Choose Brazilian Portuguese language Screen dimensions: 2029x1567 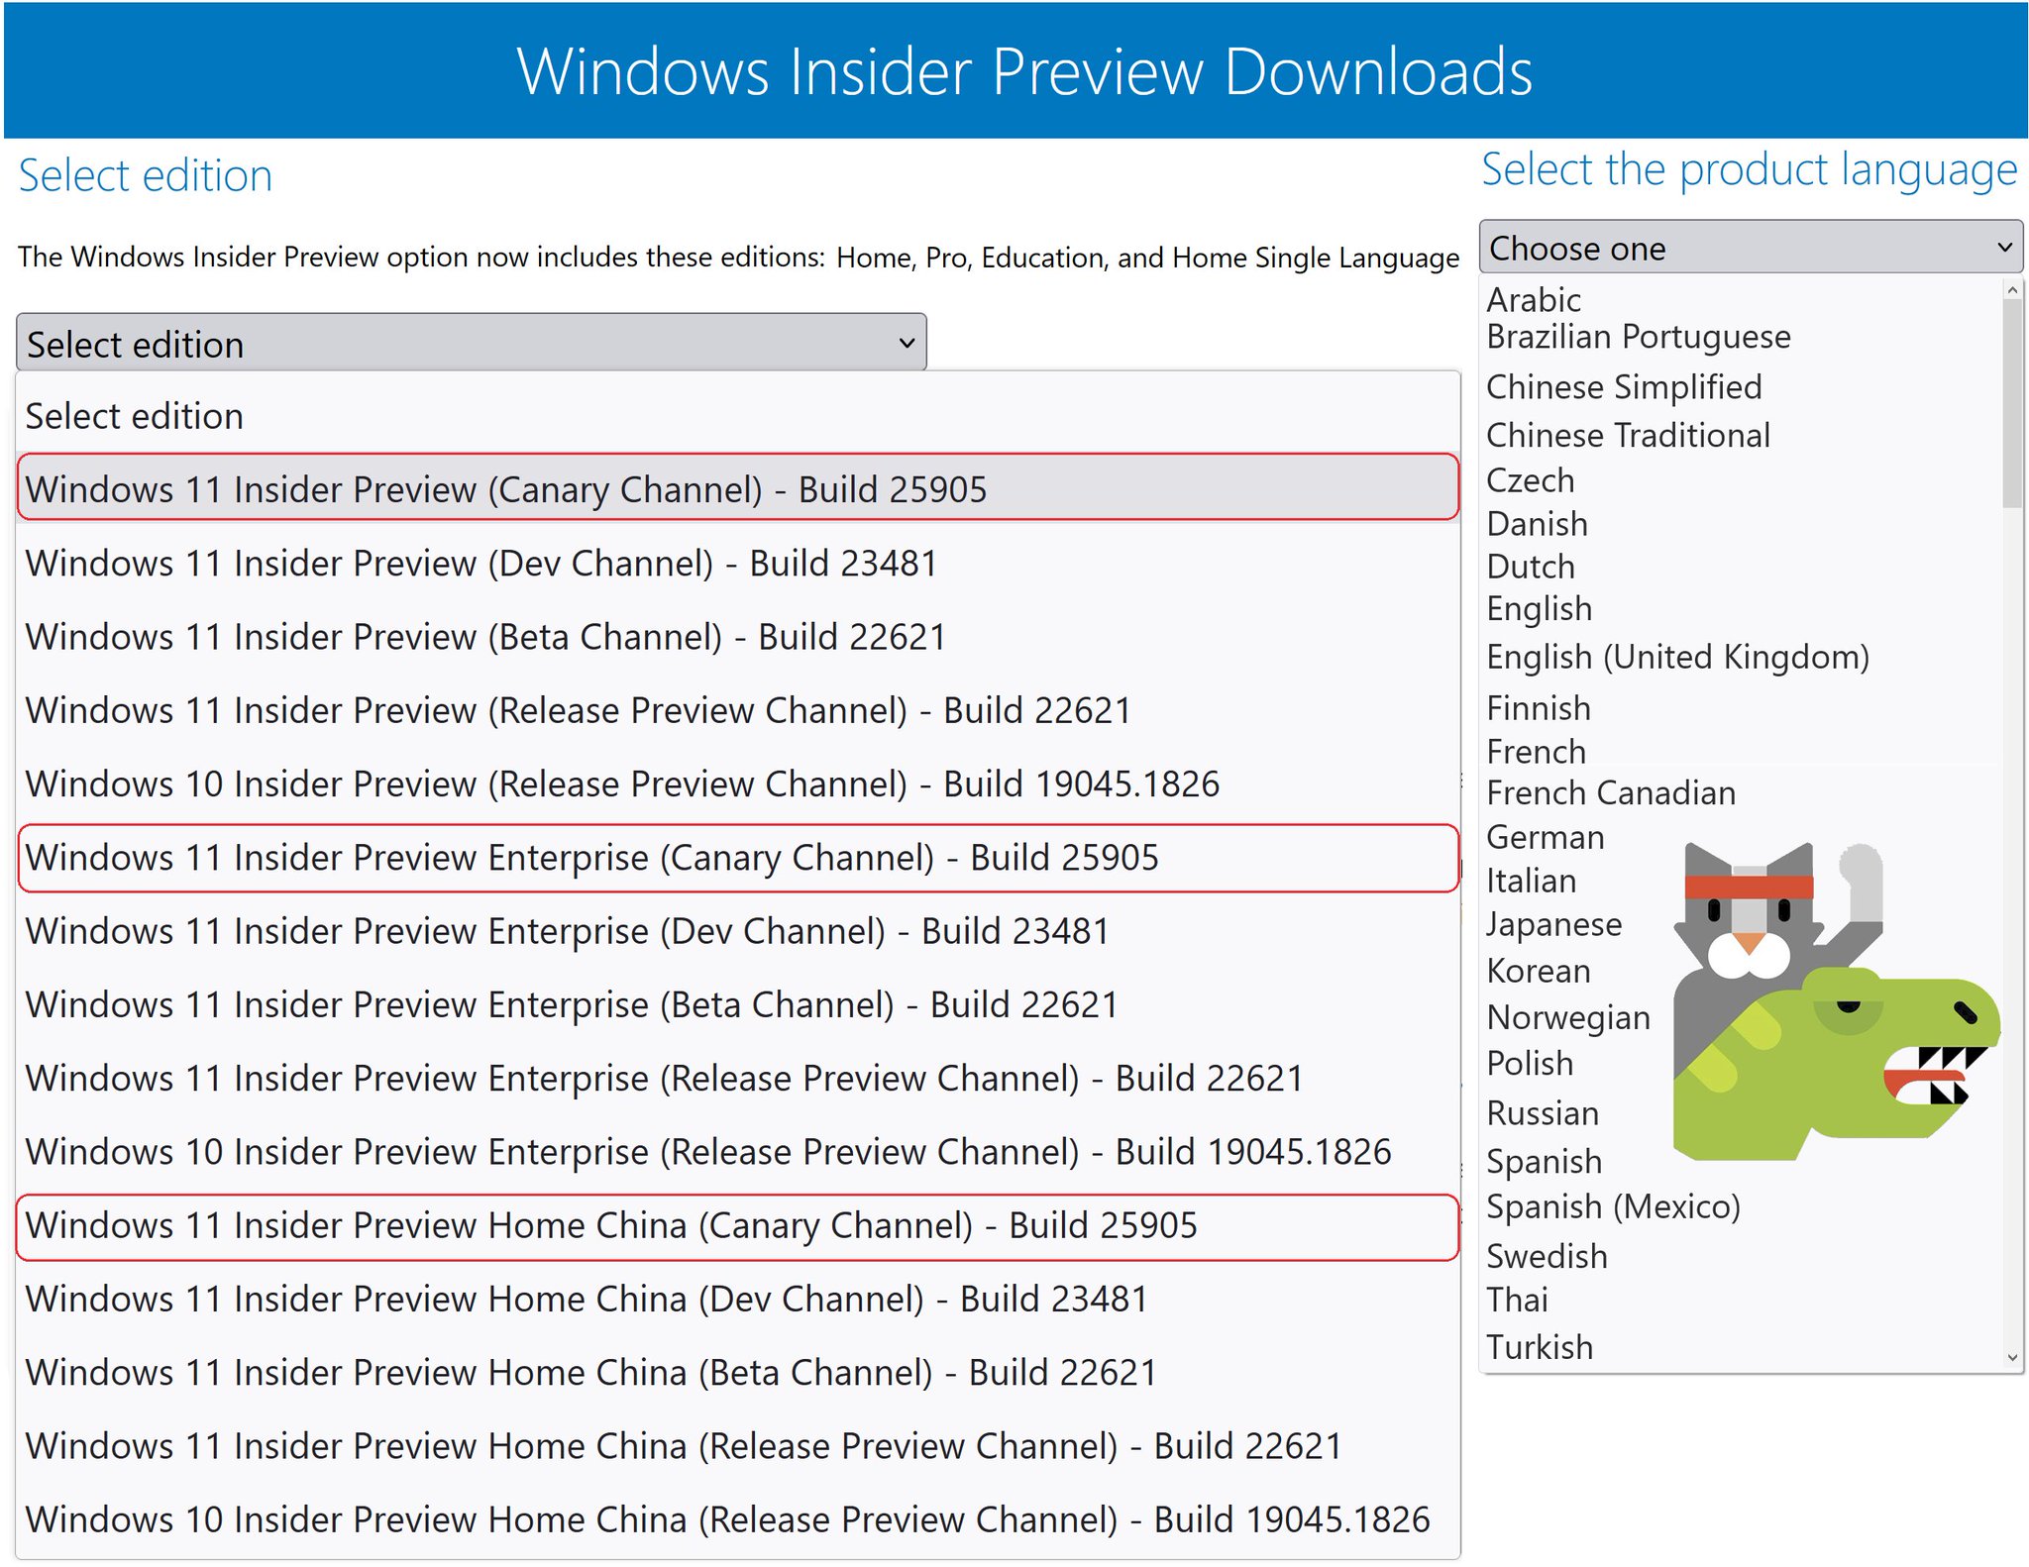coord(1639,337)
